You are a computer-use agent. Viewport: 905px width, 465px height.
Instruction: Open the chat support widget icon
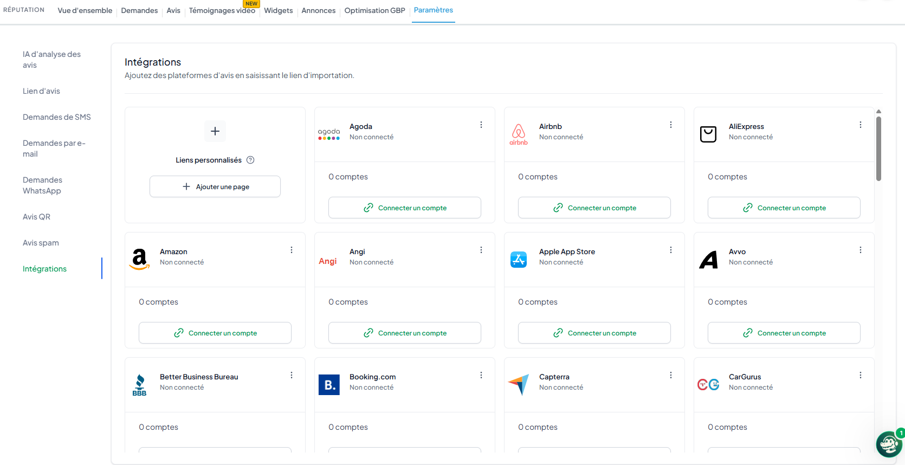[x=889, y=444]
